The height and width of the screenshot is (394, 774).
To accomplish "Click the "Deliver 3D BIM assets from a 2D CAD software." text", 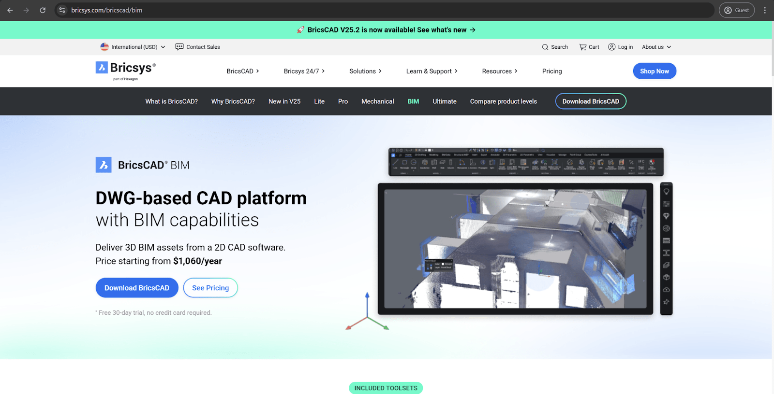I will point(191,247).
